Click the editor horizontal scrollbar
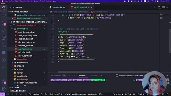This screenshot has width=171, height=96. click(103, 72)
